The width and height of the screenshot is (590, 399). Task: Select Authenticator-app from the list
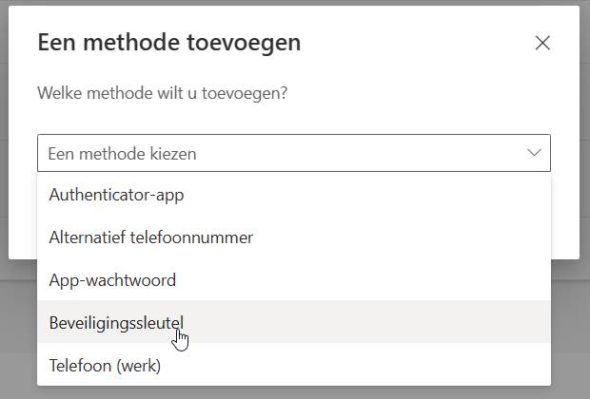[294, 195]
